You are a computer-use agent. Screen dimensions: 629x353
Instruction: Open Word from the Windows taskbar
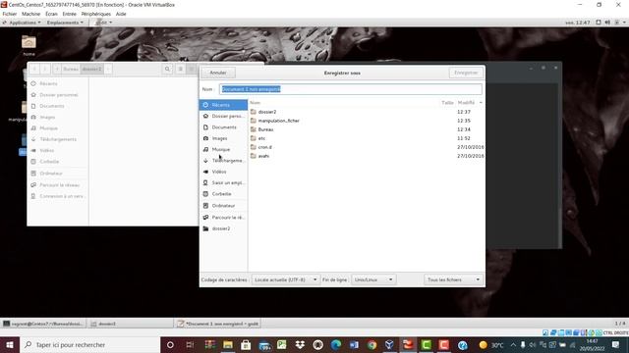point(354,344)
